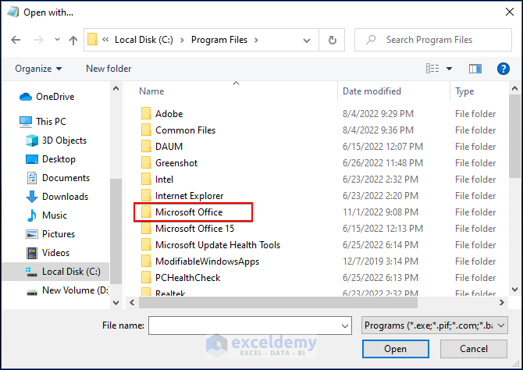This screenshot has width=523, height=370.
Task: Open 3D Objects in the sidebar
Action: pos(56,141)
